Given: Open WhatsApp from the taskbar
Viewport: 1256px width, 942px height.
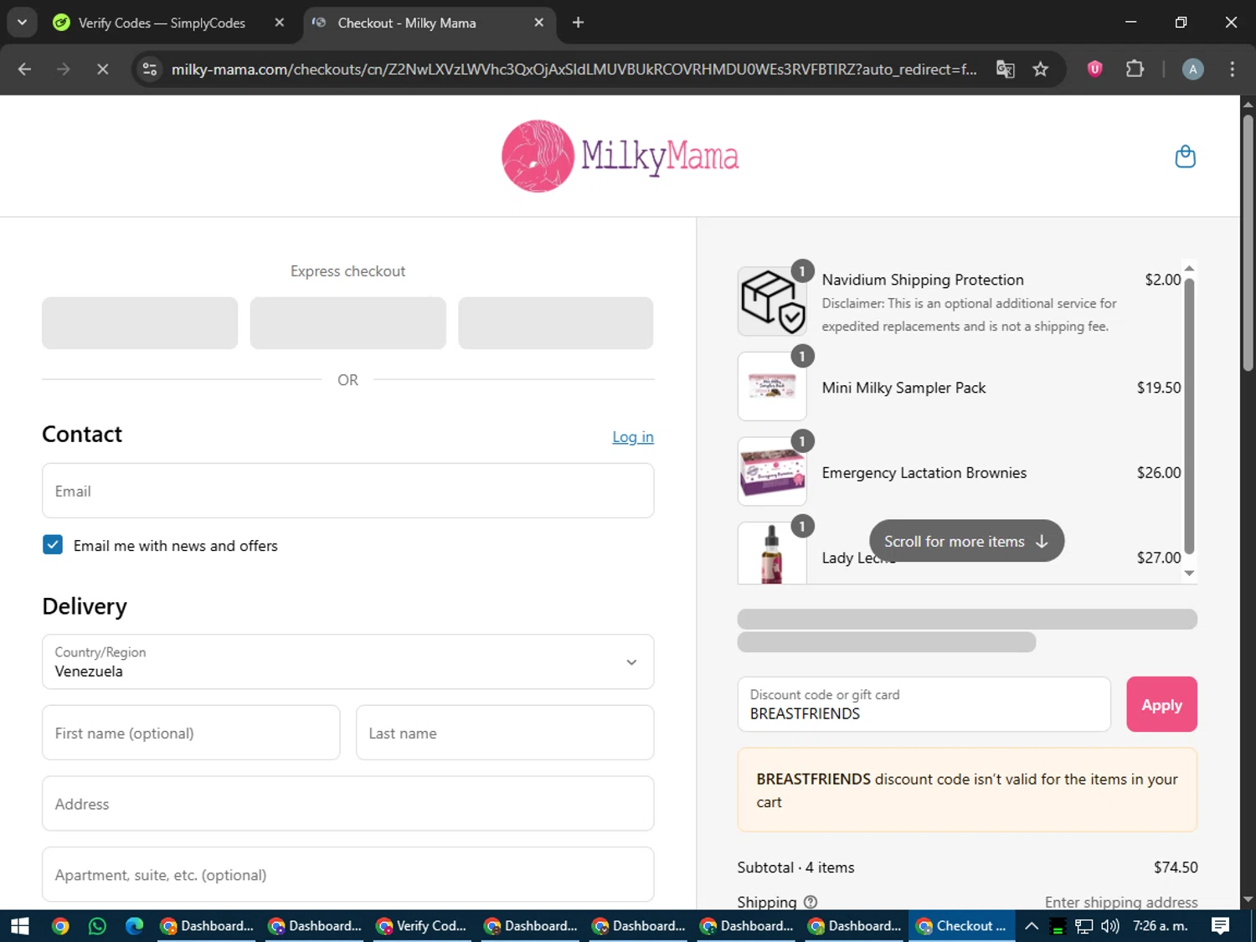Looking at the screenshot, I should point(97,926).
